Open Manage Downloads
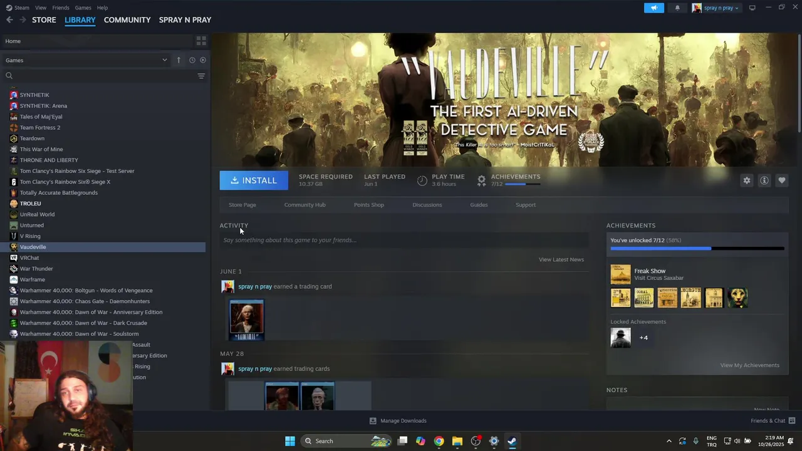Viewport: 802px width, 451px height. click(x=398, y=421)
